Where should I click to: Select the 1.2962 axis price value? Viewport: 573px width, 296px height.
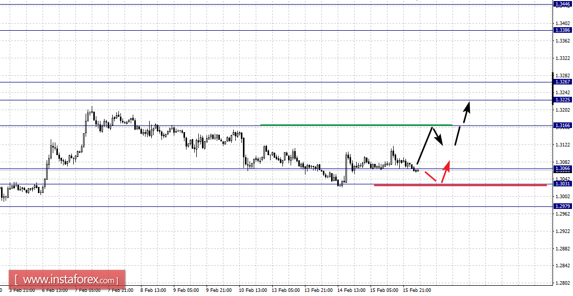tap(563, 214)
